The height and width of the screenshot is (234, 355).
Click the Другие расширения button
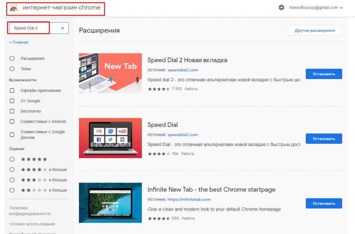[315, 30]
